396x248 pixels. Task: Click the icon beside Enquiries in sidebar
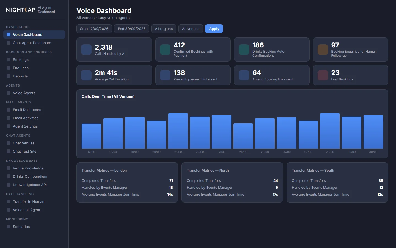(9, 68)
